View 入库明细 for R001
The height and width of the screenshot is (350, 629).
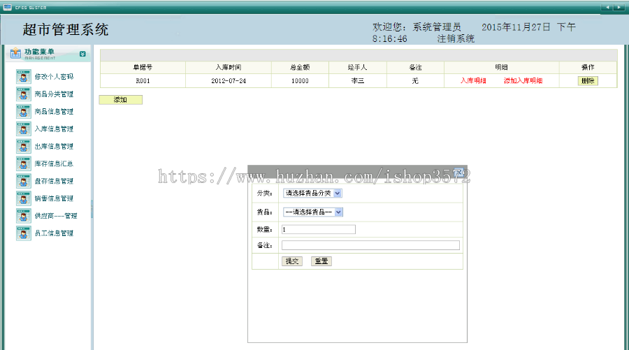(473, 80)
